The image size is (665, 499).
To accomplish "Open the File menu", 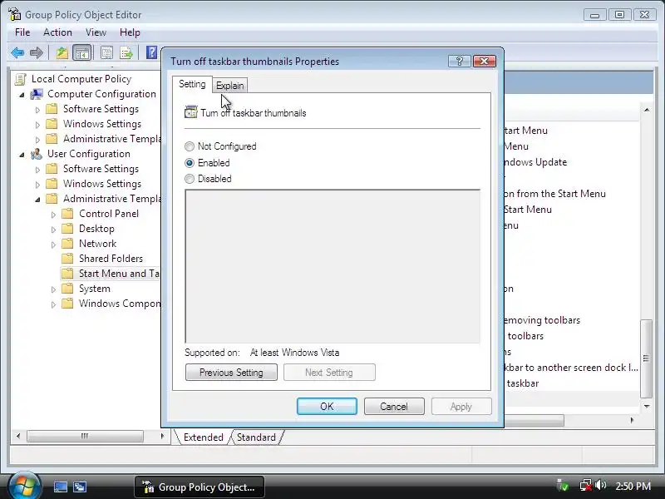I will pos(22,32).
